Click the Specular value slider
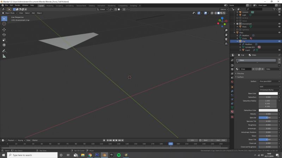 click(x=268, y=118)
